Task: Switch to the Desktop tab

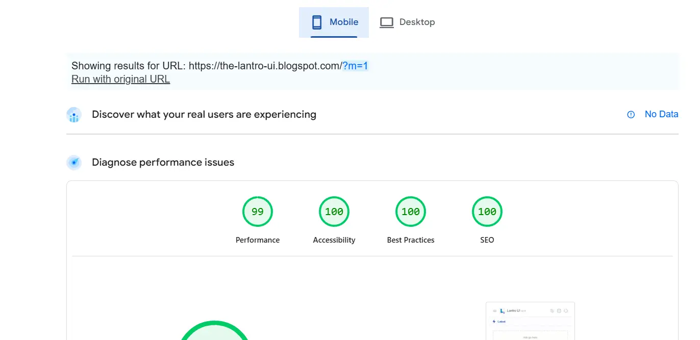Action: 407,22
